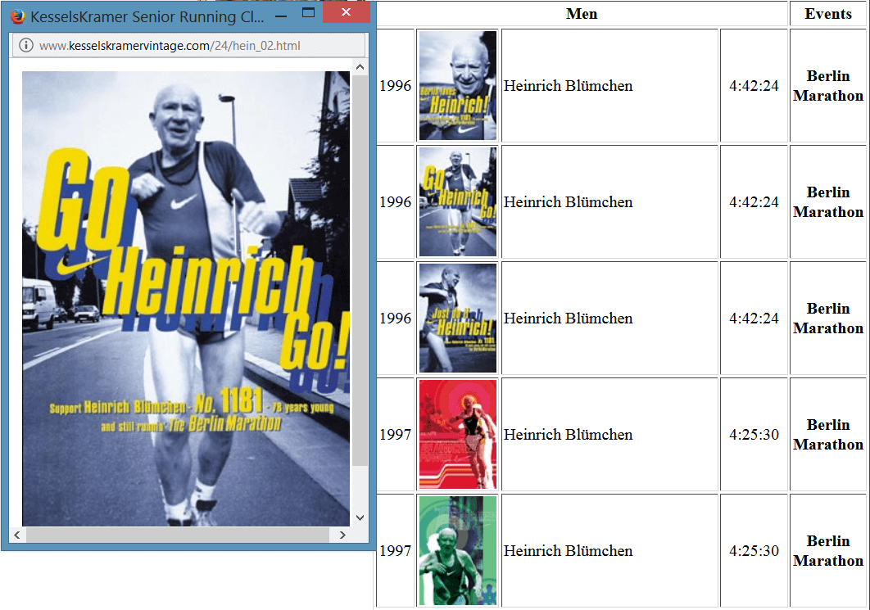Image resolution: width=870 pixels, height=610 pixels.
Task: Click time 4:25:30 in the green poster row
Action: [754, 551]
